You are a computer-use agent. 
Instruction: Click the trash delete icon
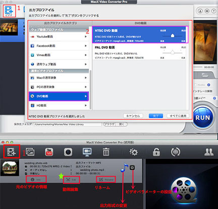(106, 152)
